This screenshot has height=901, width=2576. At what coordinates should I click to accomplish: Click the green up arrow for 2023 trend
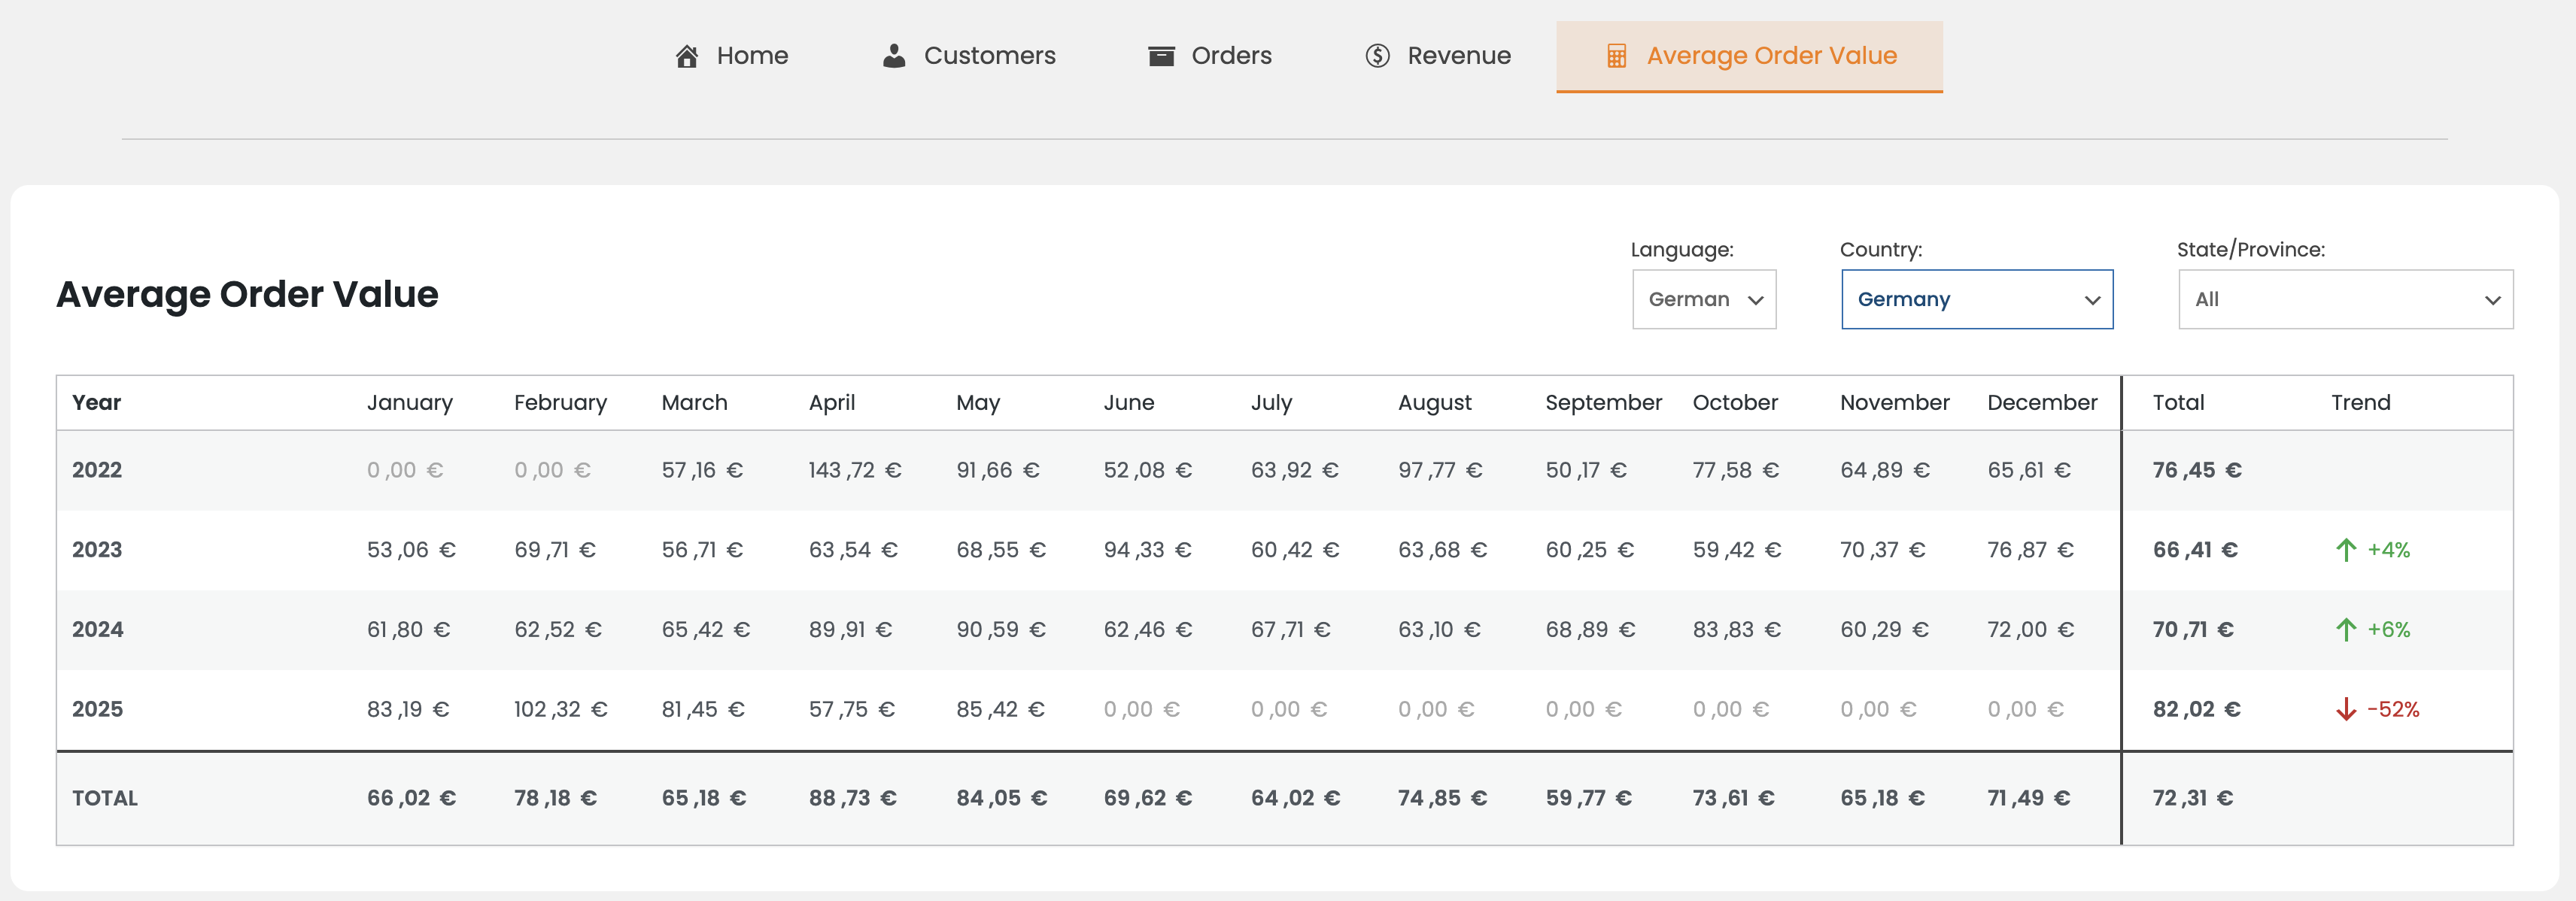(2345, 550)
